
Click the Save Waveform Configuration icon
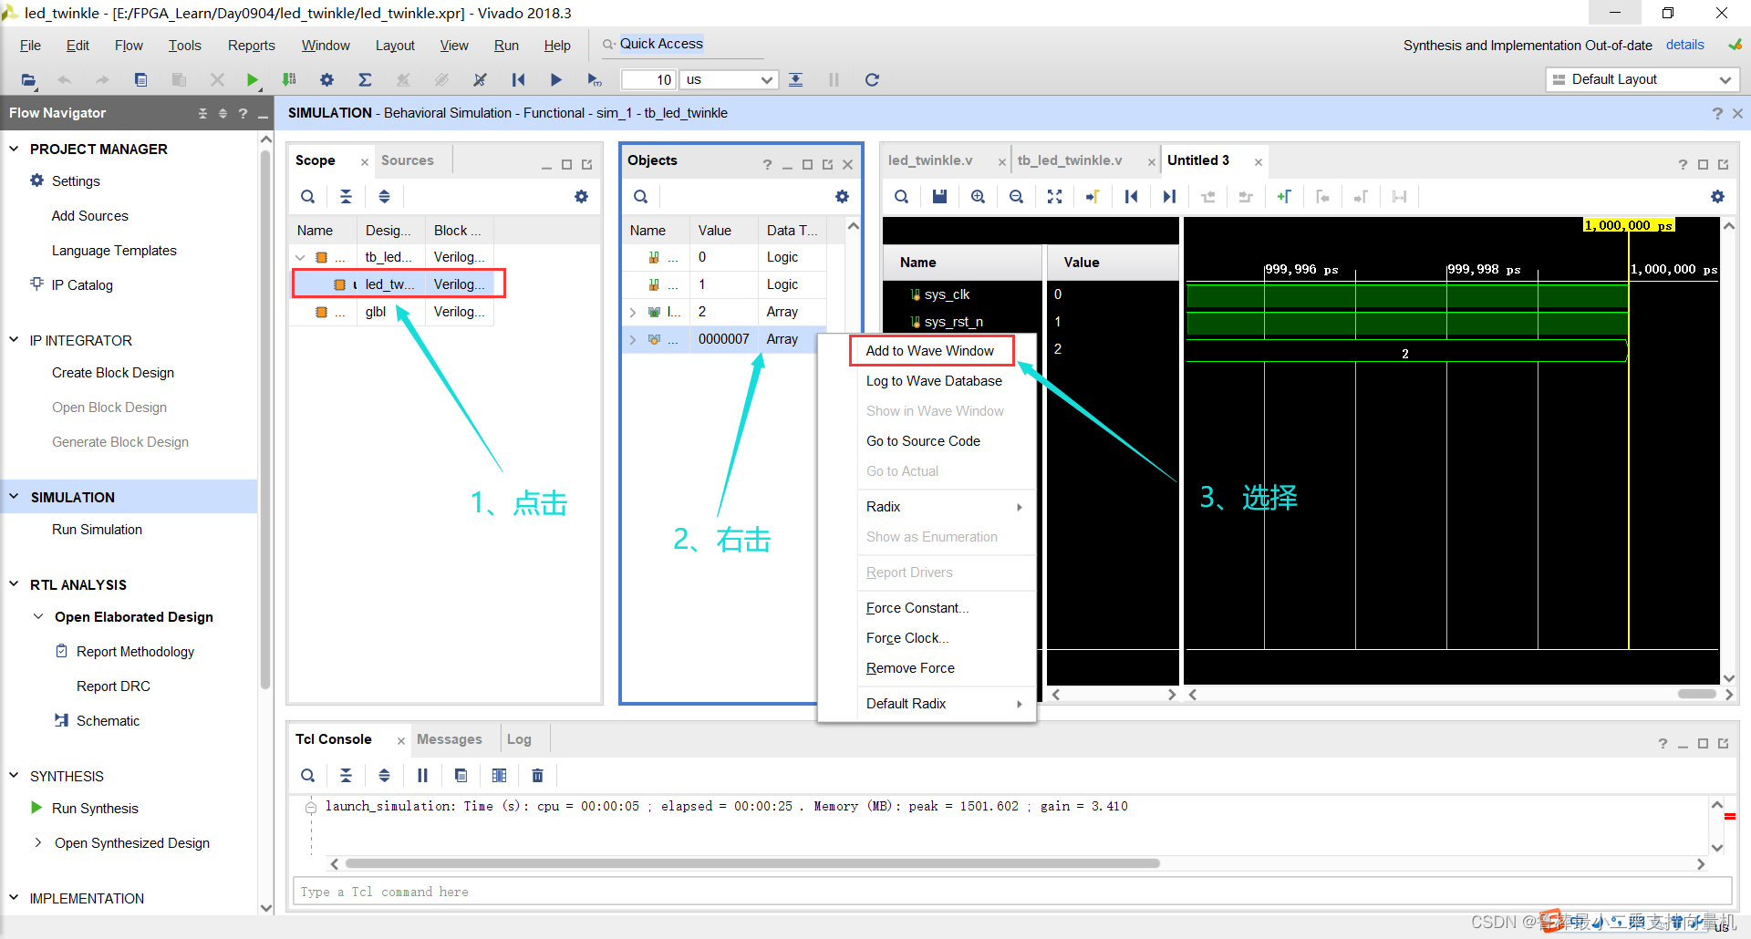(939, 197)
